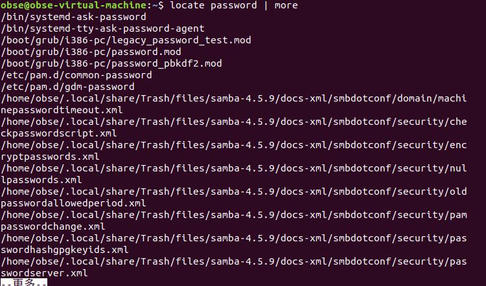Click the '--更多--' pager prompt

coord(24,282)
